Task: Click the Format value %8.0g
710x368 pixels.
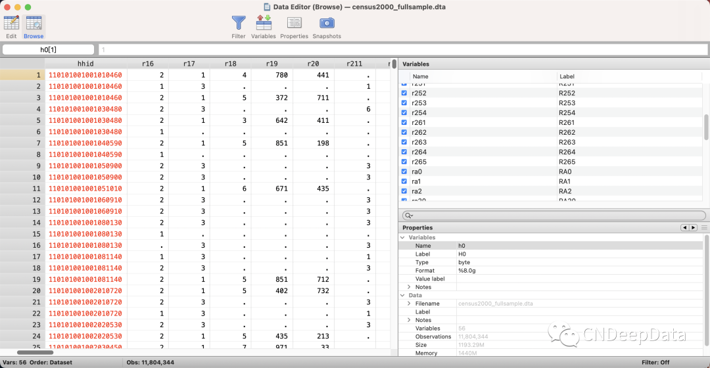Action: pos(467,271)
